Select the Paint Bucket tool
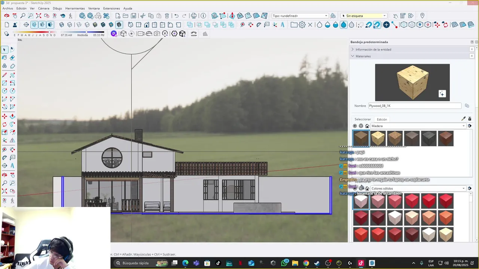This screenshot has height=269, width=479. point(4,58)
